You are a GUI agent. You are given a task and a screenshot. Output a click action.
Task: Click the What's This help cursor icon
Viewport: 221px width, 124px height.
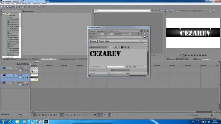click(44, 7)
